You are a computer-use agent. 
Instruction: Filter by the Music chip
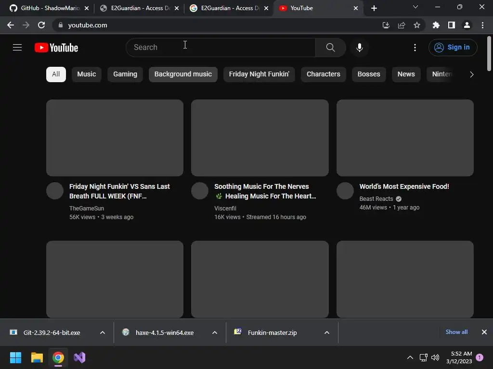tap(87, 74)
